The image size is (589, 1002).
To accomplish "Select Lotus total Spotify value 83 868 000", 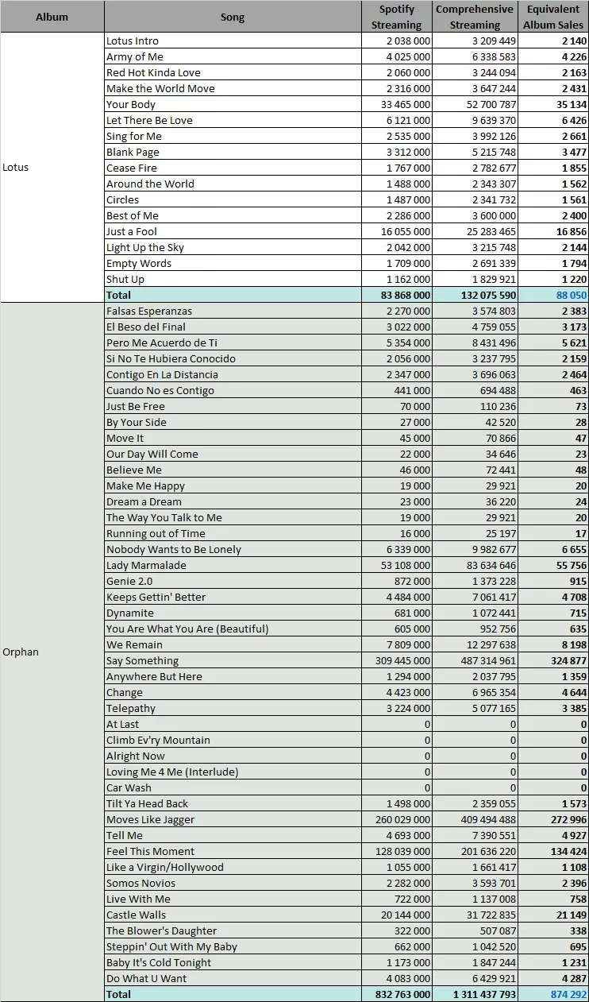I will (x=397, y=295).
